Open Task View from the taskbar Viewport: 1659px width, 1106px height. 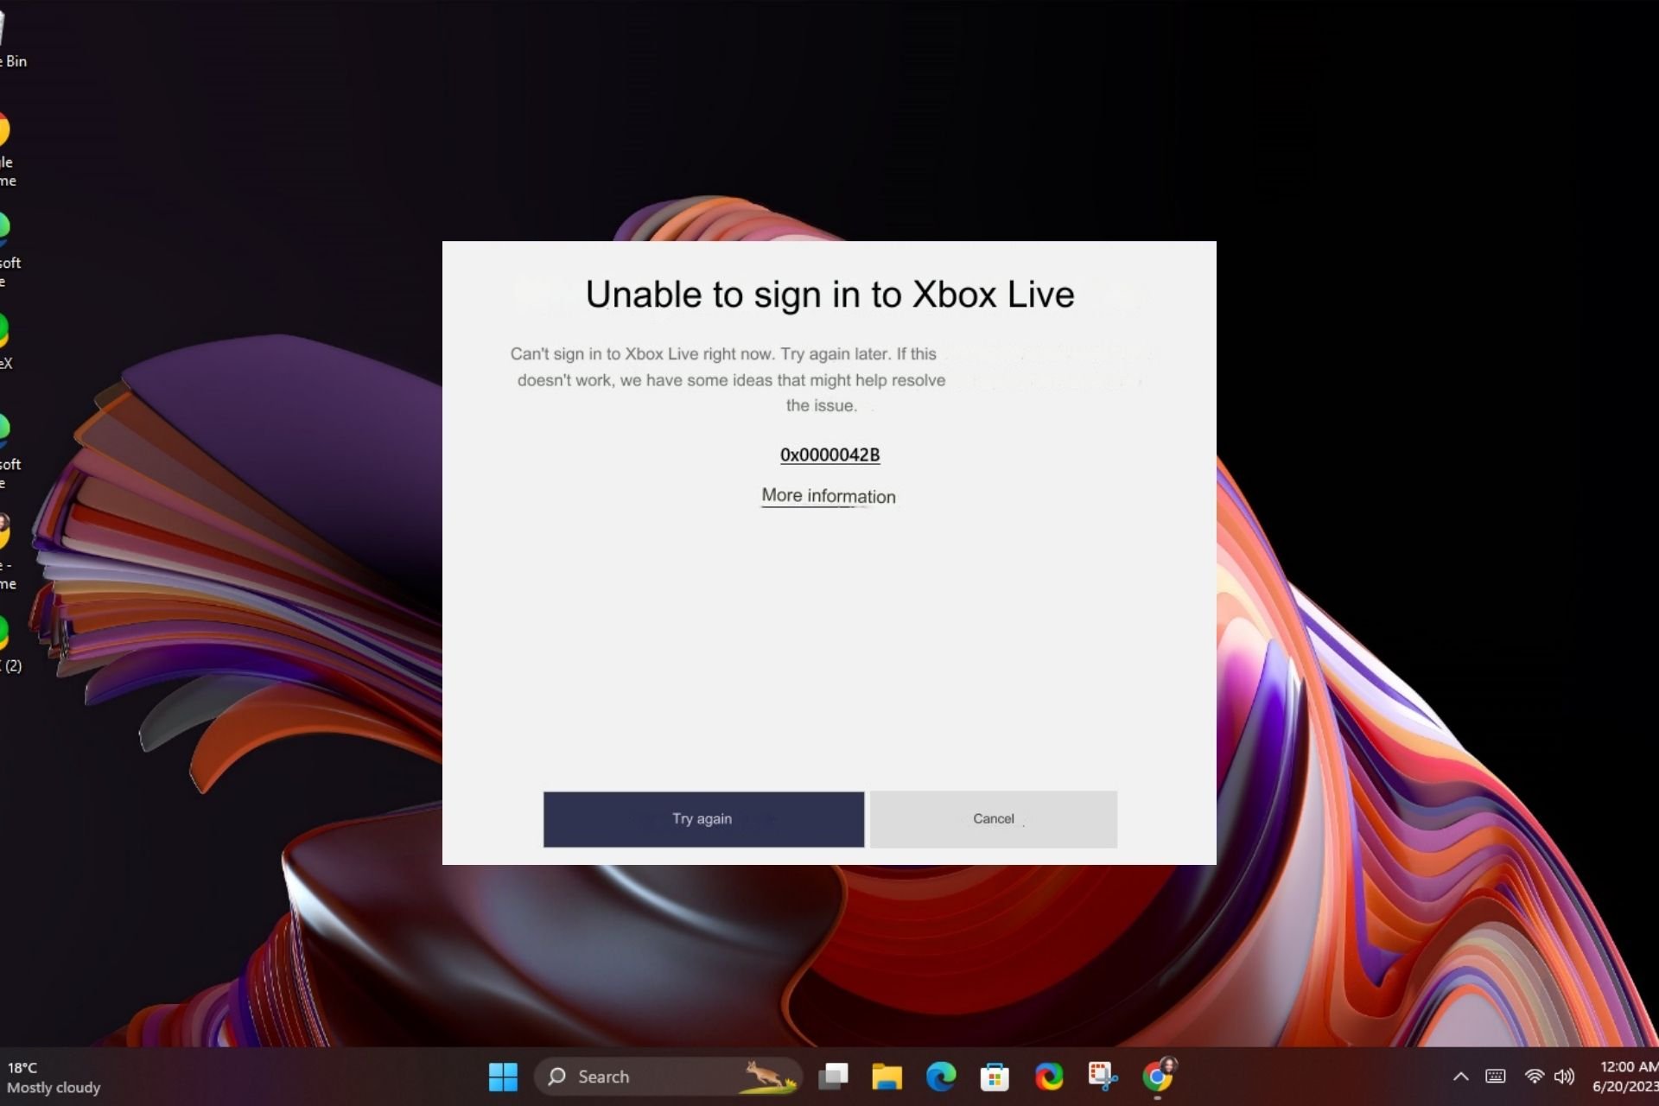point(834,1077)
